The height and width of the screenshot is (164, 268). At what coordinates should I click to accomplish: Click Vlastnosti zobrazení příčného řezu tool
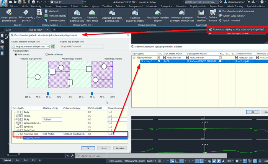coord(112,16)
